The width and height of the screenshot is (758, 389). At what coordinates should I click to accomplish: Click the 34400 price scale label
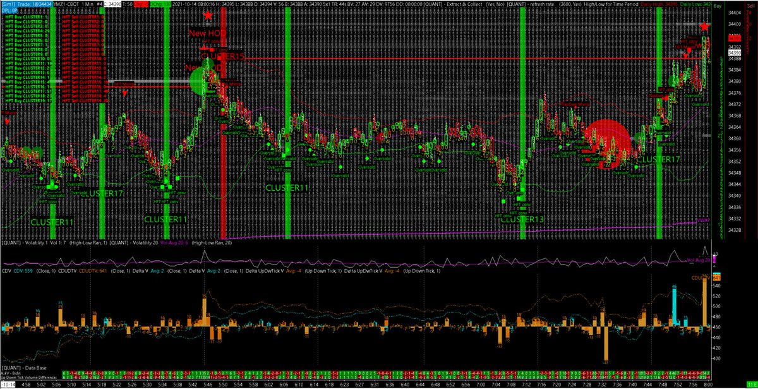pos(735,24)
